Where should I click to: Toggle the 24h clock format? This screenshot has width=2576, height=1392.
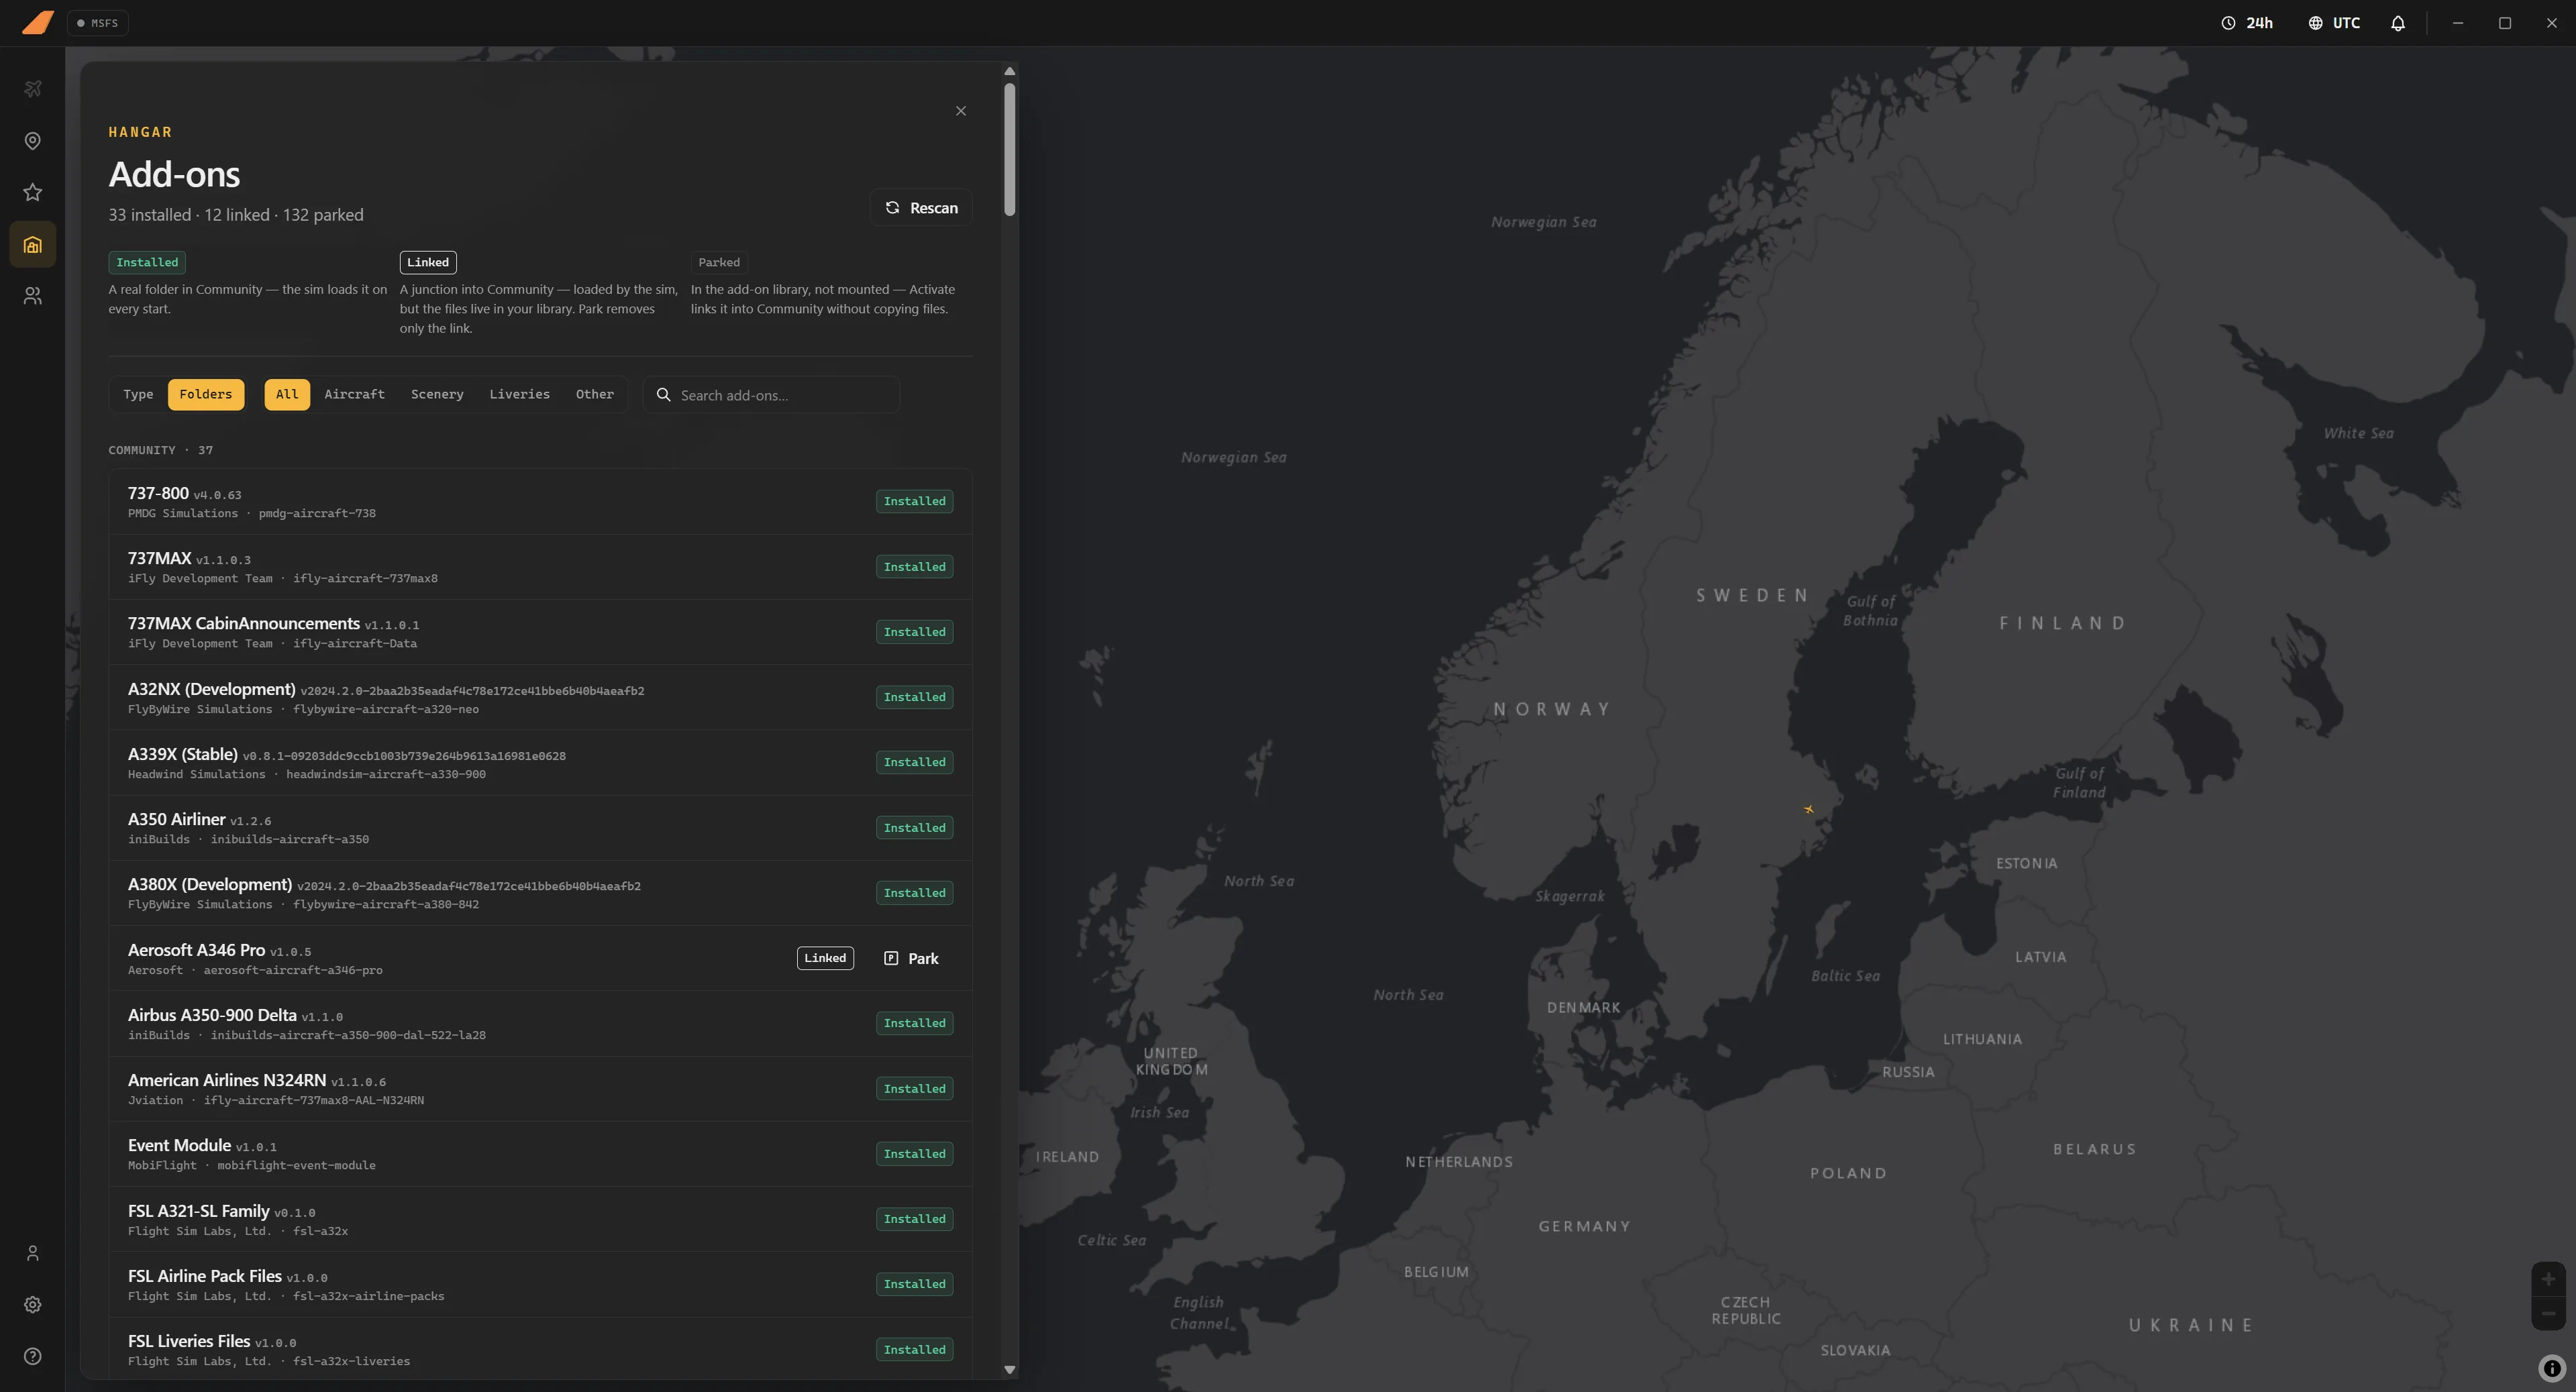[2247, 23]
